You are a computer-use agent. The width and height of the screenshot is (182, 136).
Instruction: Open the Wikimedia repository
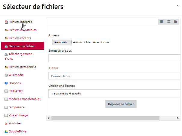(16, 75)
